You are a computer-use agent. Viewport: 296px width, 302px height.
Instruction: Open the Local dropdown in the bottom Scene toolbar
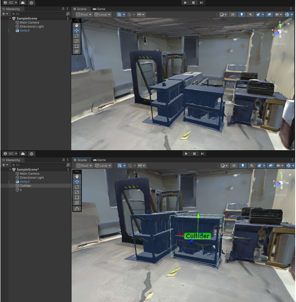(103, 166)
